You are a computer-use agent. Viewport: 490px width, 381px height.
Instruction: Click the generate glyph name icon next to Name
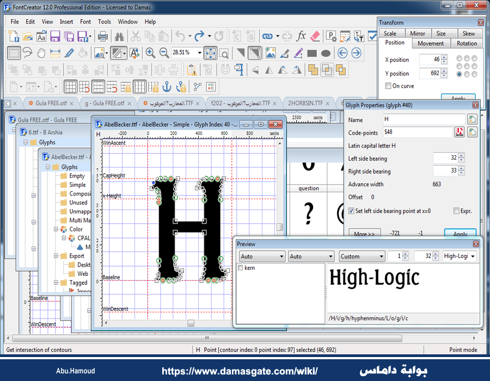(x=472, y=119)
